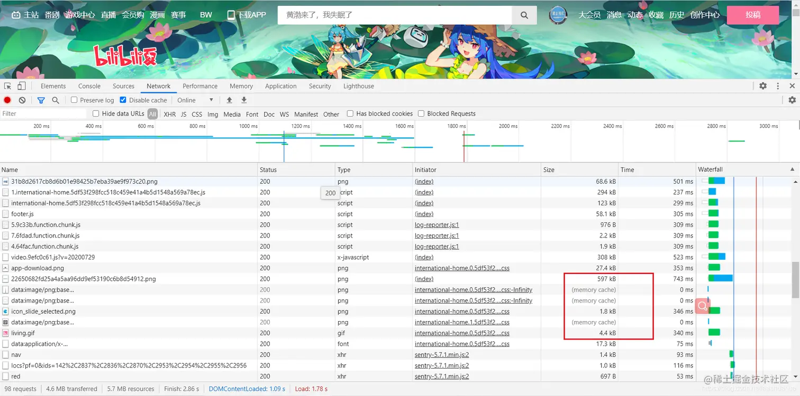Open DevTools more options menu
This screenshot has height=396, width=800.
point(778,86)
